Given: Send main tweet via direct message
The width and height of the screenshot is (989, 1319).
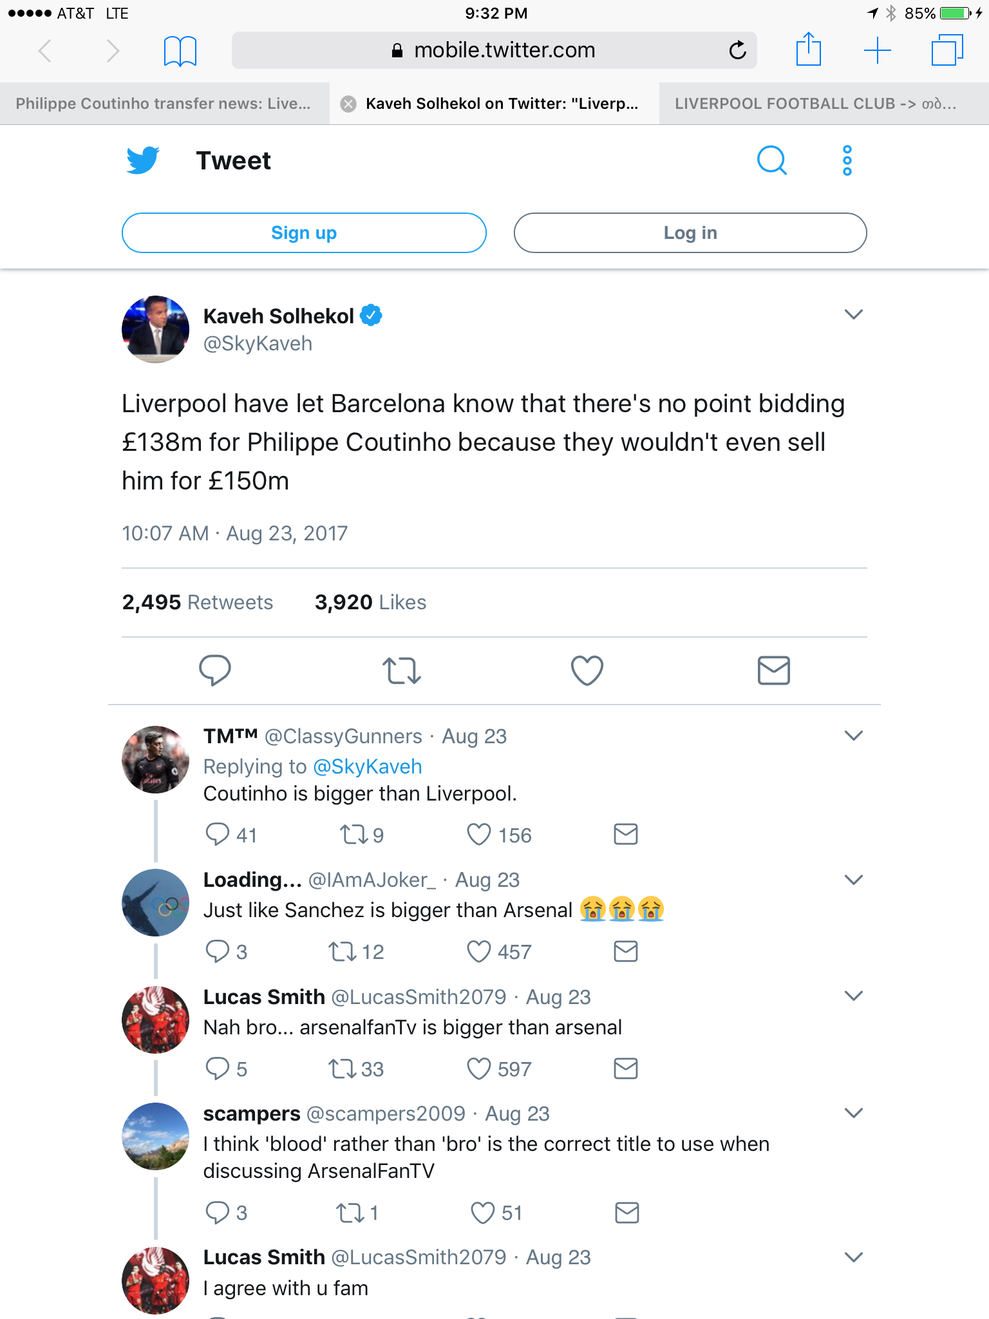Looking at the screenshot, I should coord(773,670).
